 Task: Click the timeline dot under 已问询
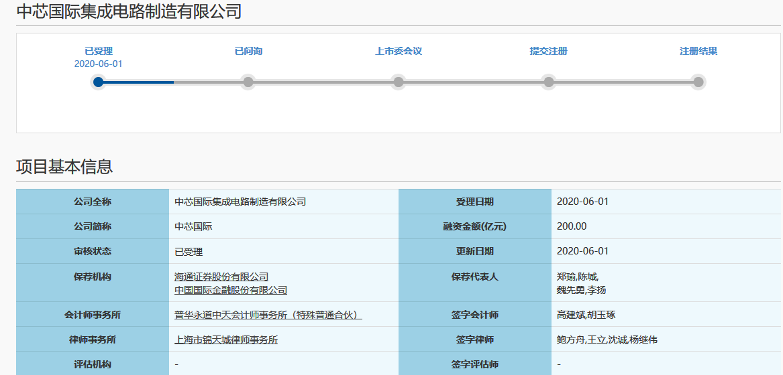[x=248, y=82]
